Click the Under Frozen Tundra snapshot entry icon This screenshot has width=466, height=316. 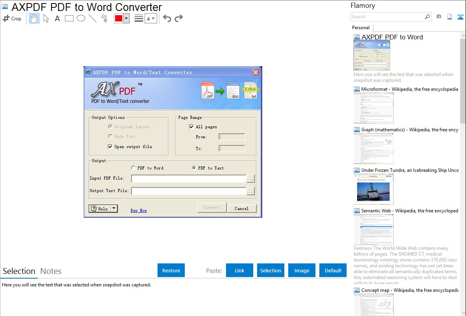357,170
